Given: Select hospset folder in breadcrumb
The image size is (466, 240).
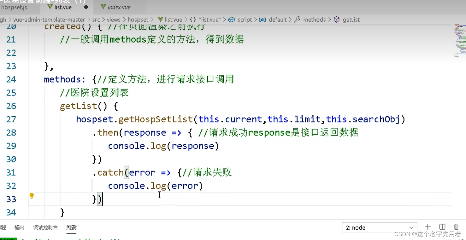Looking at the screenshot, I should [x=138, y=20].
